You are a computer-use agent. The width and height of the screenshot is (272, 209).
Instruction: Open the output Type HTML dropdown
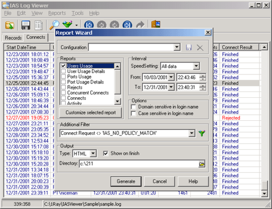coord(93,154)
